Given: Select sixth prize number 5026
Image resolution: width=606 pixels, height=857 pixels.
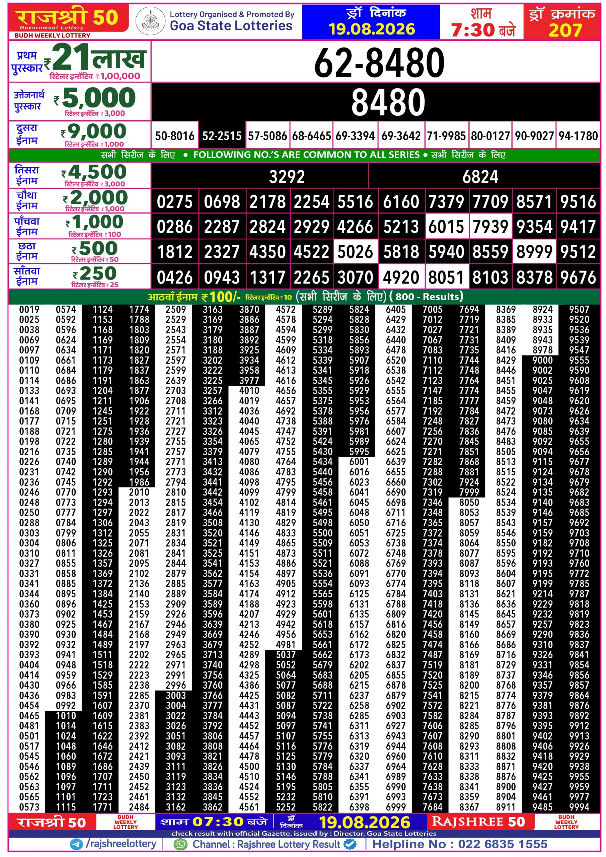Looking at the screenshot, I should [355, 252].
